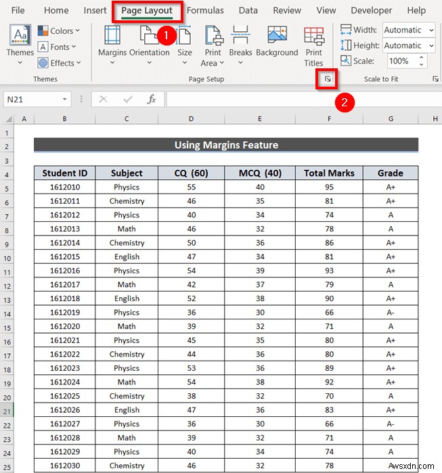Click Grade A- for student 1612019
Viewport: 442px width, 473px height.
pos(391,313)
